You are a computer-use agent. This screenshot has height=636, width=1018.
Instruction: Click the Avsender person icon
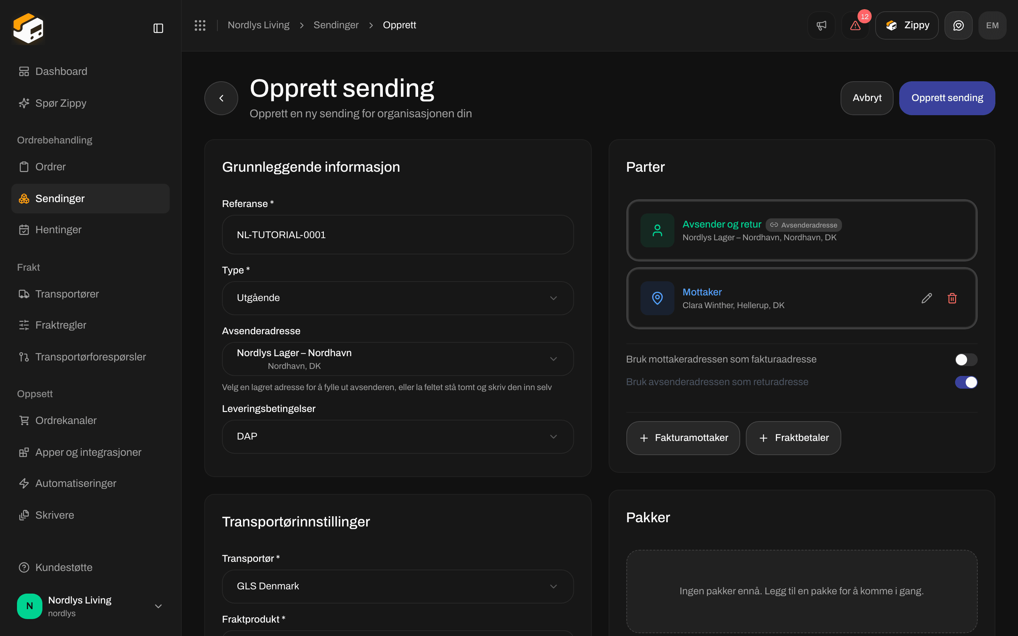click(x=657, y=230)
